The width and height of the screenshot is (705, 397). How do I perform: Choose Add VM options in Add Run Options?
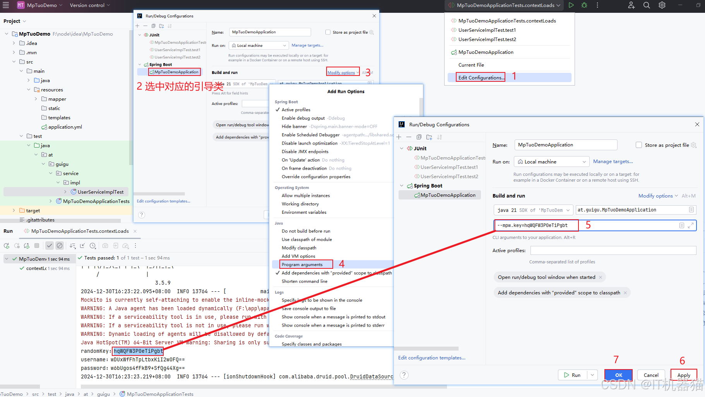pos(298,256)
